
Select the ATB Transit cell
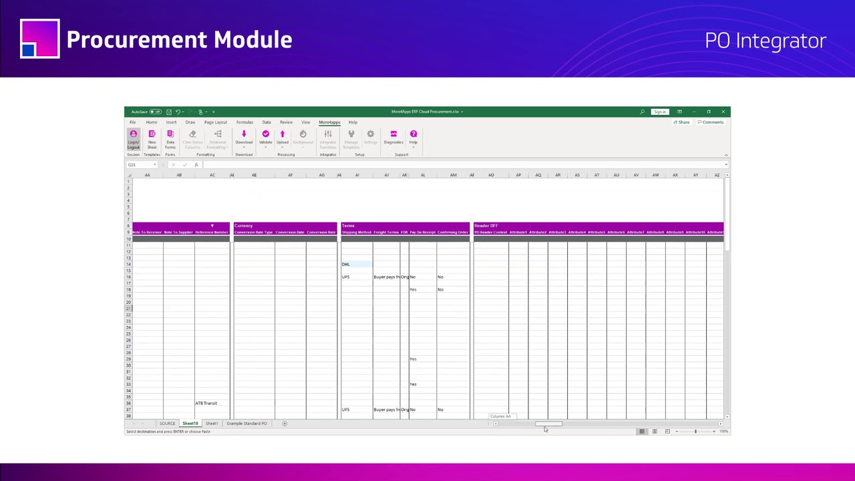[x=212, y=404]
